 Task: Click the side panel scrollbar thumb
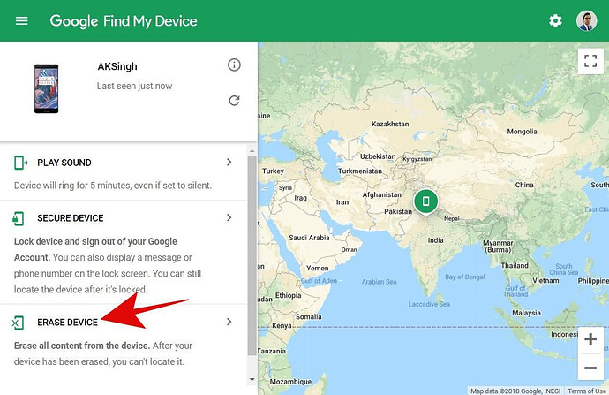point(252,254)
